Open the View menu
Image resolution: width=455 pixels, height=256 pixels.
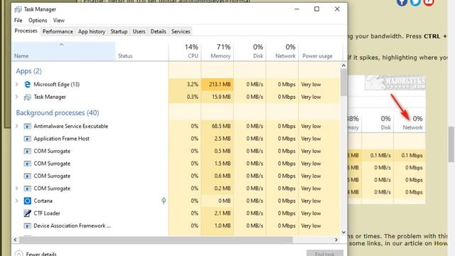[58, 21]
